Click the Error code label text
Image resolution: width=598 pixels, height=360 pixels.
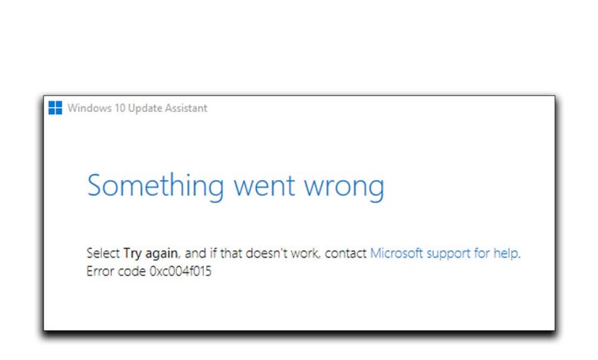[x=117, y=271]
